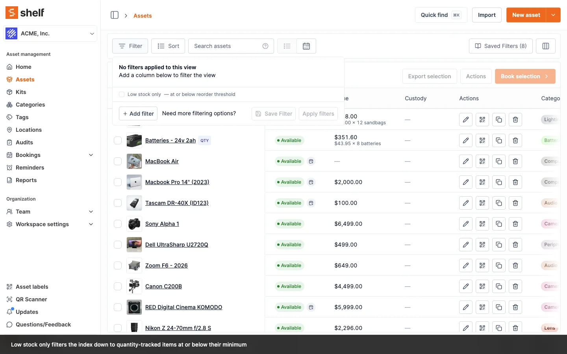Screen dimensions: 567x354
Task: Click booking icon beside Tascam DR-40X status
Action: (x=311, y=203)
